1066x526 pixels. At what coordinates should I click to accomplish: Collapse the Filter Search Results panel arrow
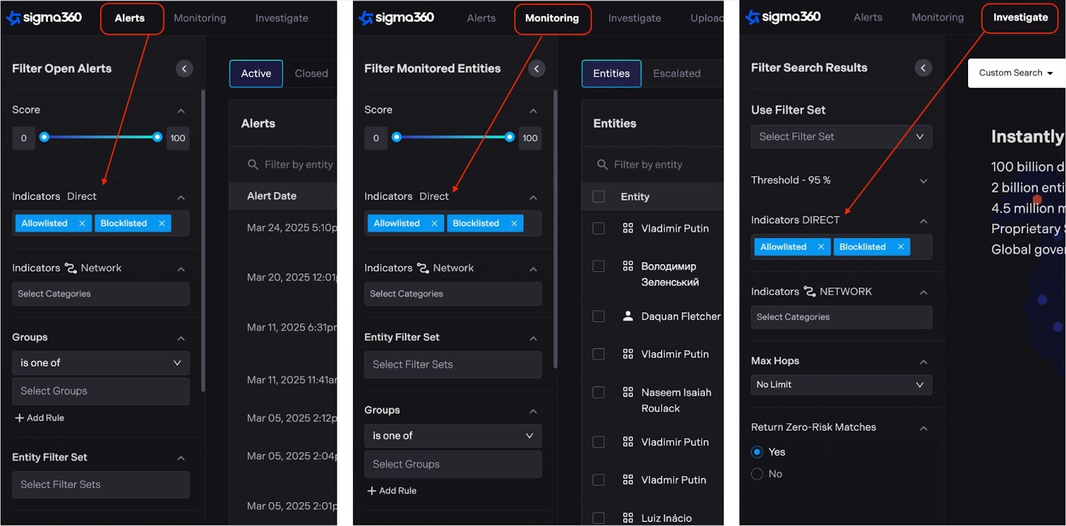923,68
